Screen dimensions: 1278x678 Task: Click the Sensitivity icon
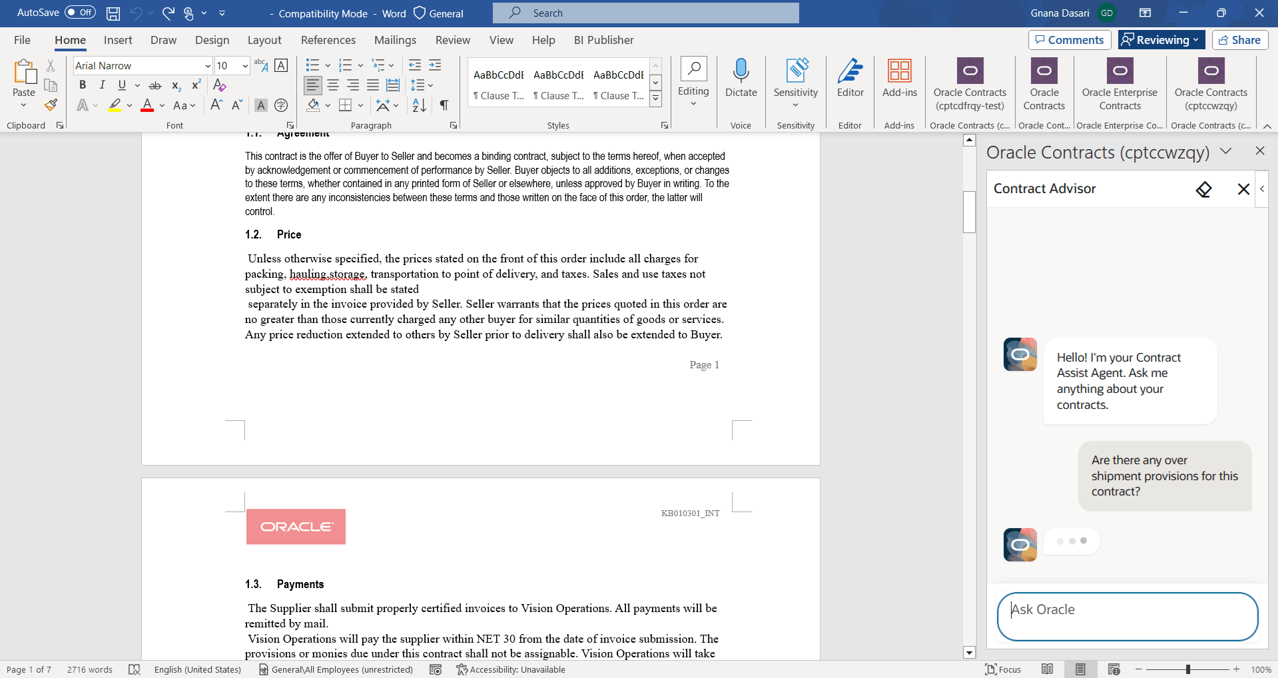coord(797,71)
